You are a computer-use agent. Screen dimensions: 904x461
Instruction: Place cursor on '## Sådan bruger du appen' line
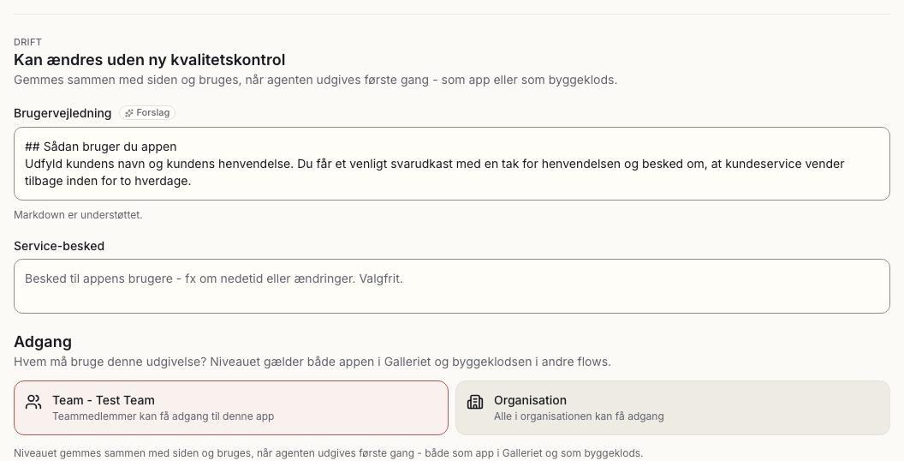click(101, 147)
